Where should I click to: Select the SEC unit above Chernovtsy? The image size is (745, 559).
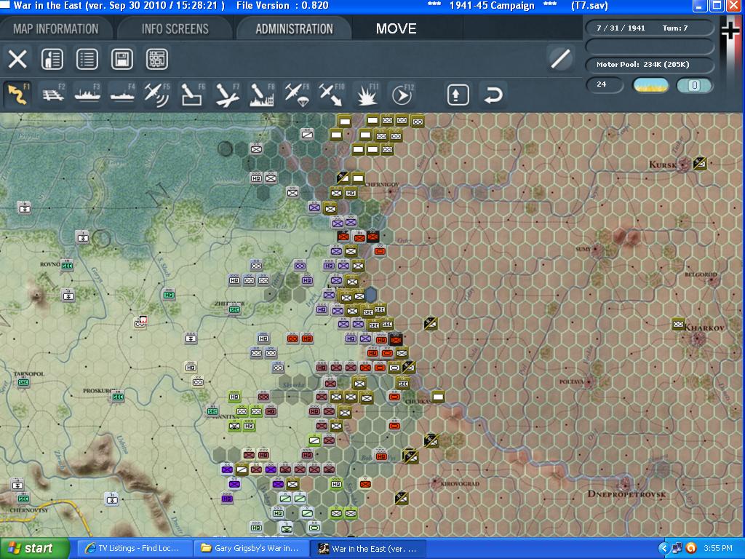23,498
